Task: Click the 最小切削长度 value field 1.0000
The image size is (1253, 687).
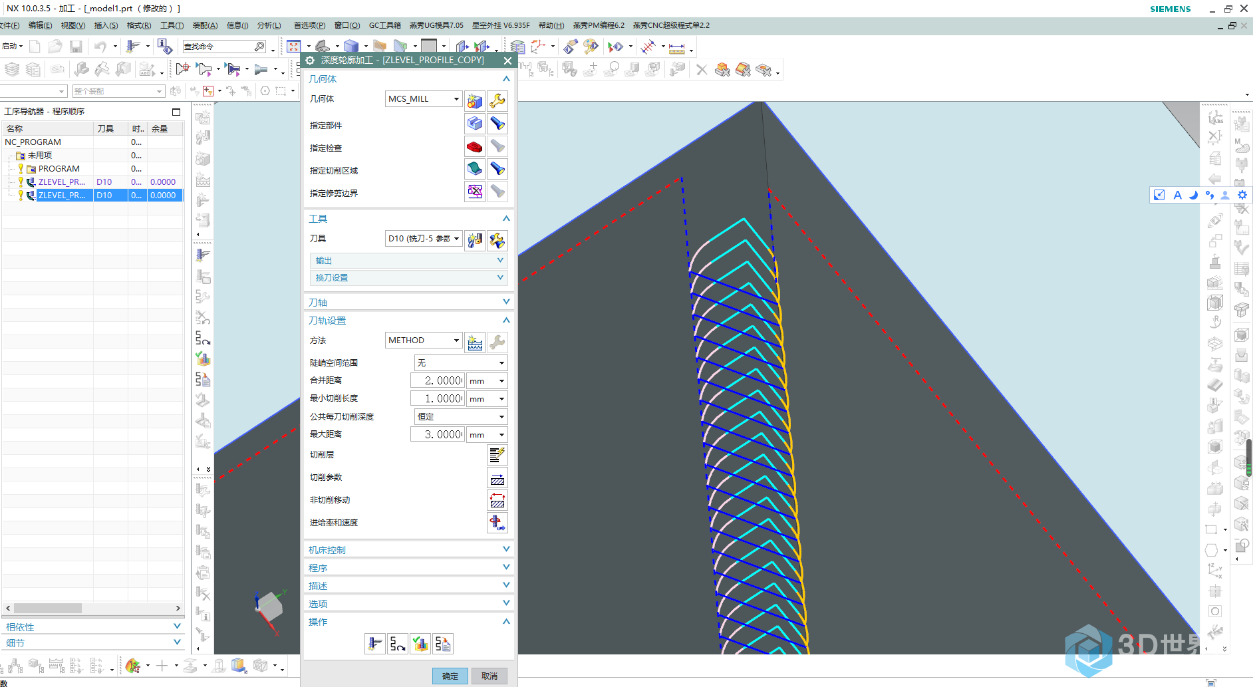Action: [437, 399]
